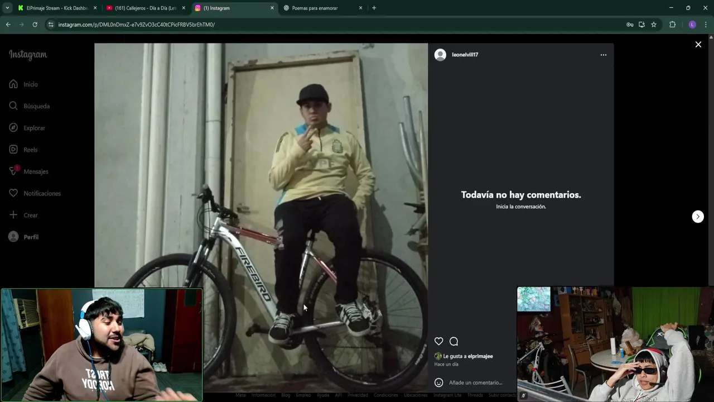Click Threads footer link
Viewport: 714px width, 402px height.
click(x=475, y=395)
